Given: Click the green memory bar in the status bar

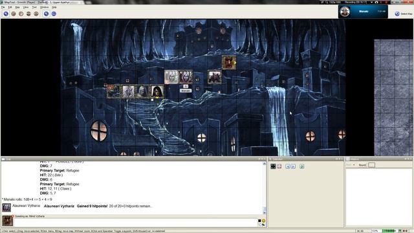Looking at the screenshot, I should 389,231.
